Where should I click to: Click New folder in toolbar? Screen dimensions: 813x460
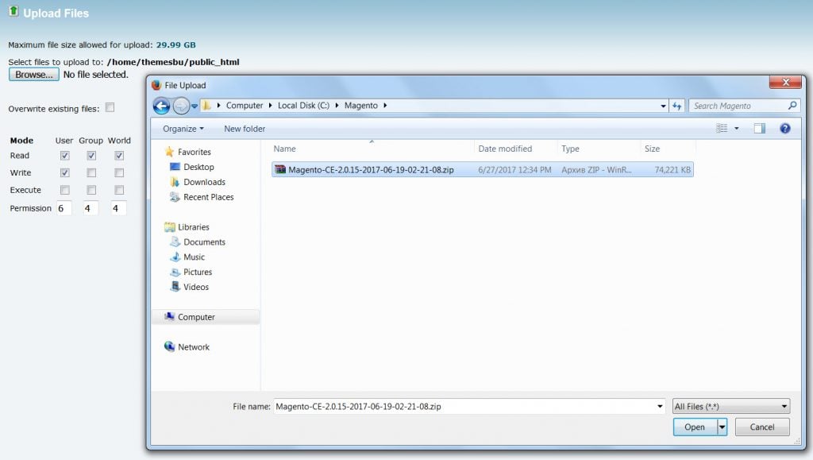[x=245, y=129]
